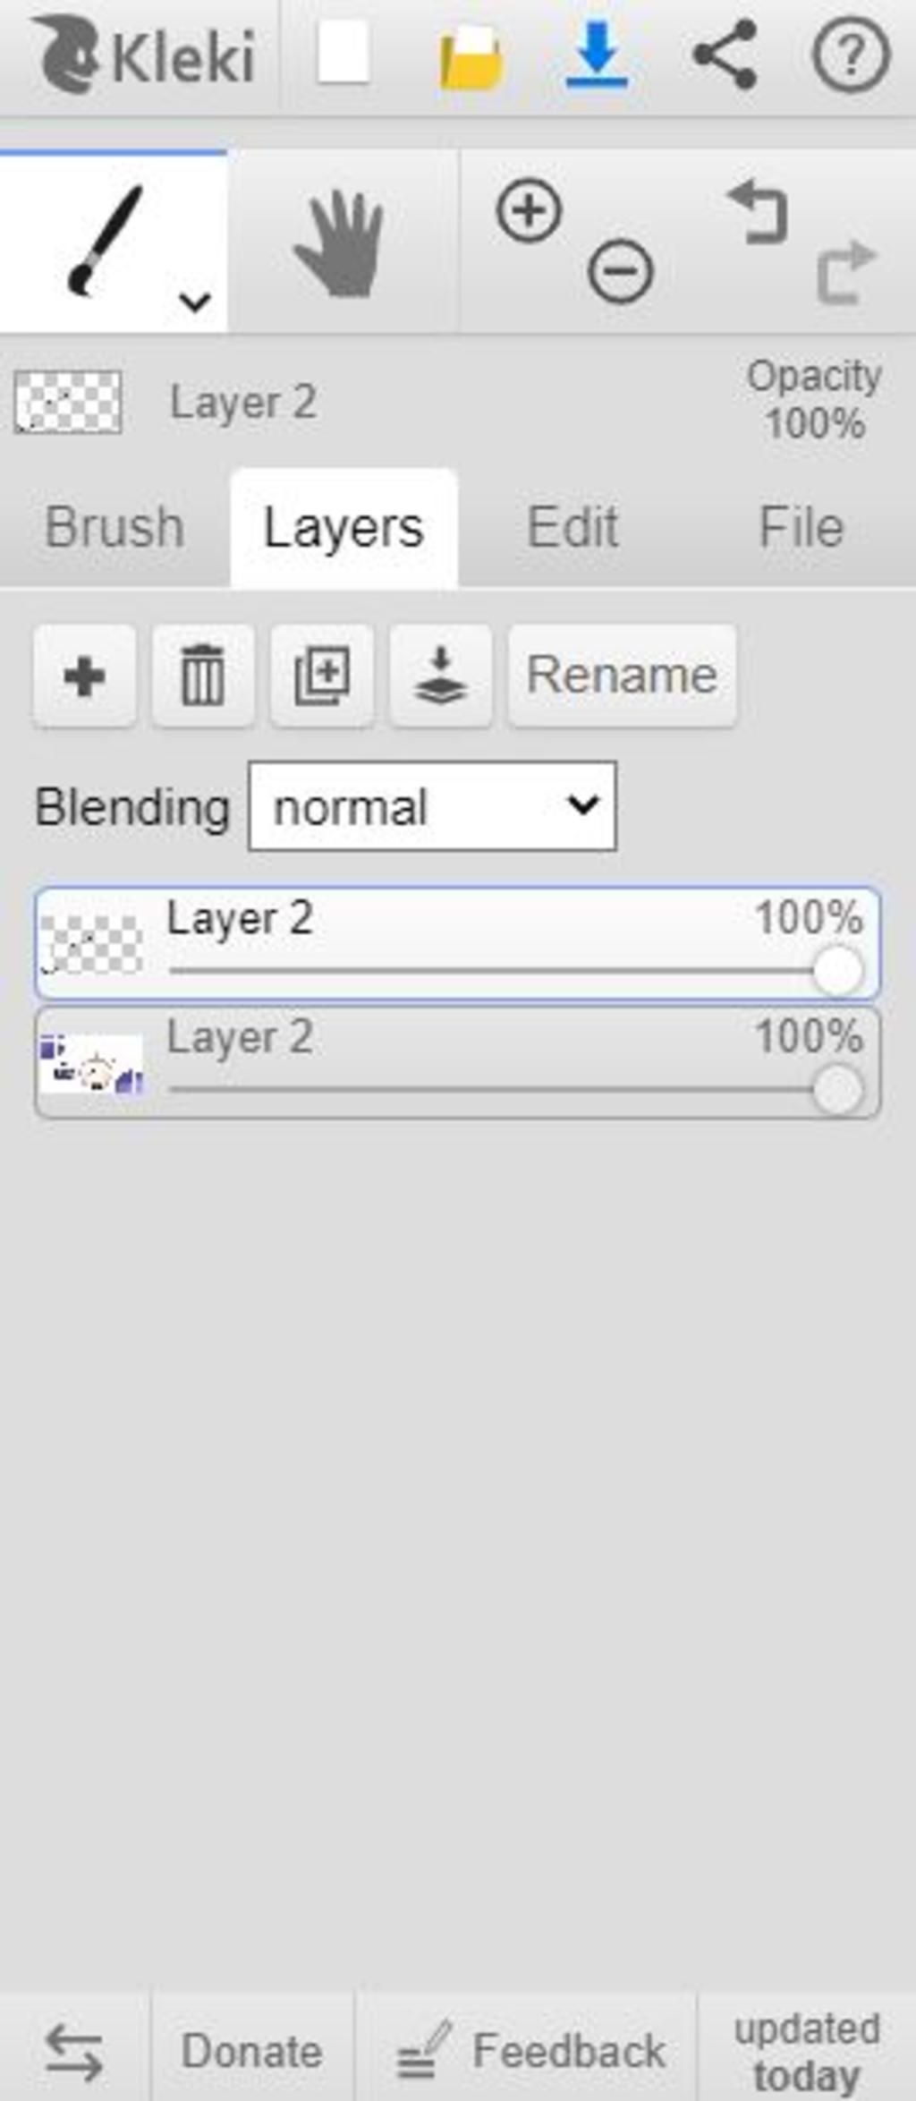Screen dimensions: 916x2101
Task: Click the top layer's opacity slider handle
Action: [x=837, y=971]
